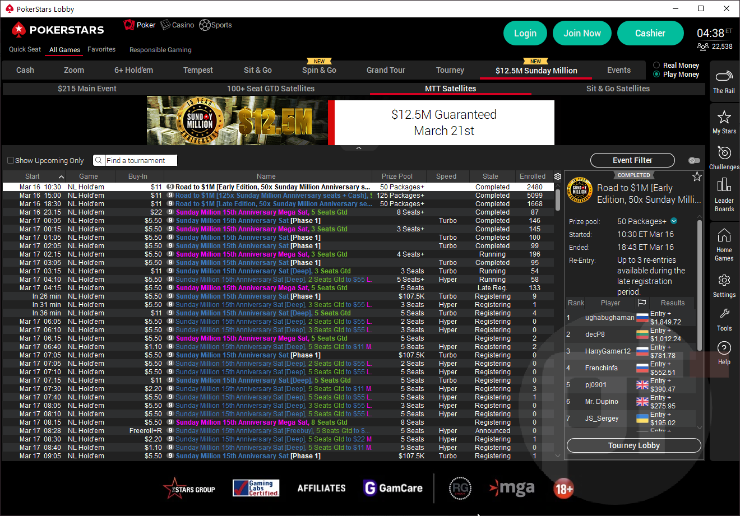Open Home Games house icon
This screenshot has height=516, width=740.
click(724, 235)
